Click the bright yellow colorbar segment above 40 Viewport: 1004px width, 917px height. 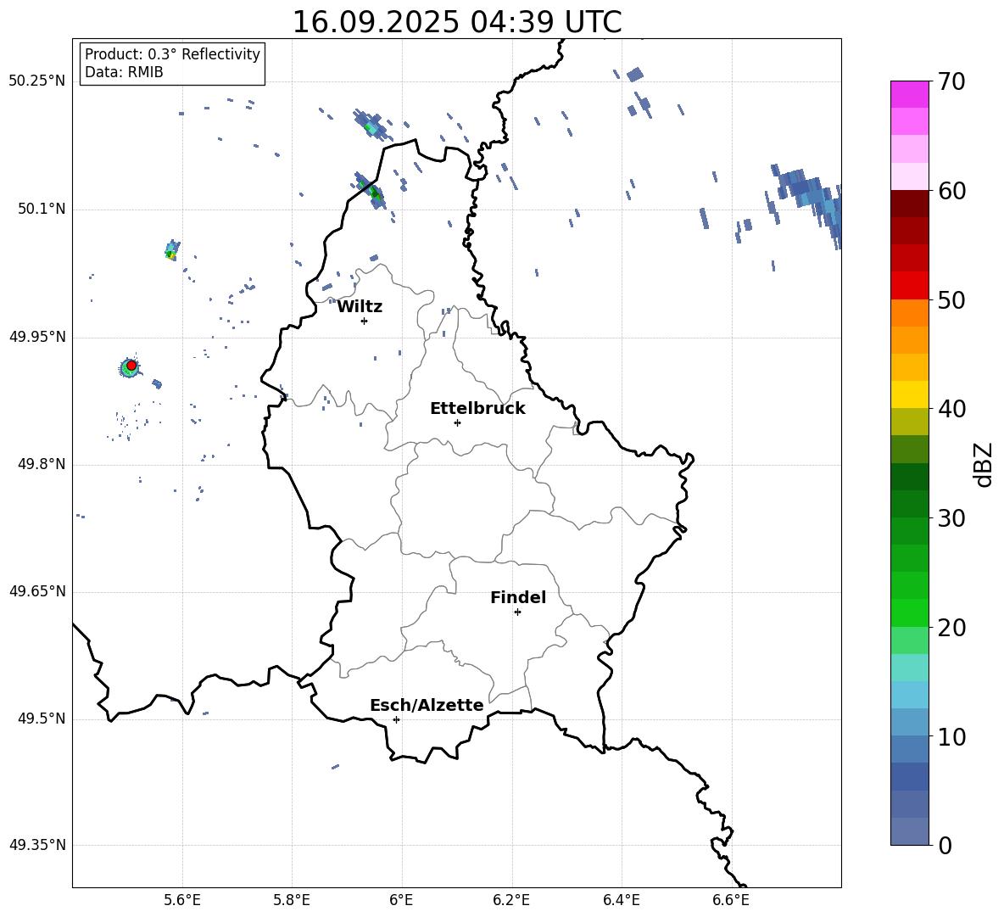click(909, 394)
